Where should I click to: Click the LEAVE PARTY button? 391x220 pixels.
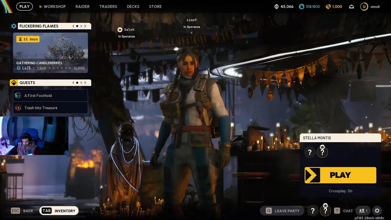pyautogui.click(x=282, y=211)
